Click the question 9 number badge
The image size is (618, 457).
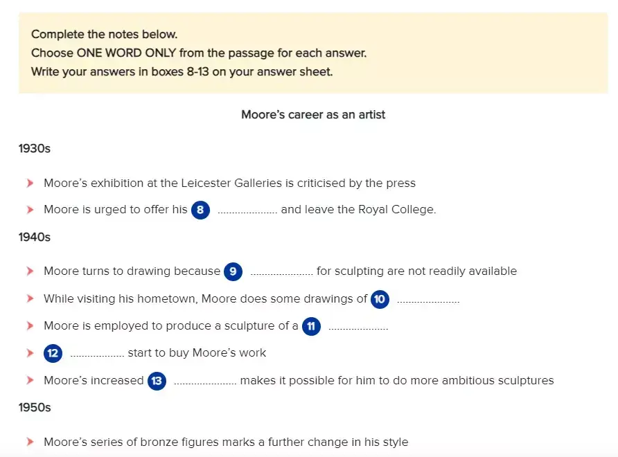pyautogui.click(x=233, y=271)
